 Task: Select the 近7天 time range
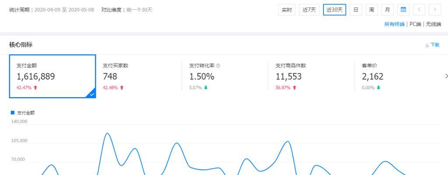point(309,10)
